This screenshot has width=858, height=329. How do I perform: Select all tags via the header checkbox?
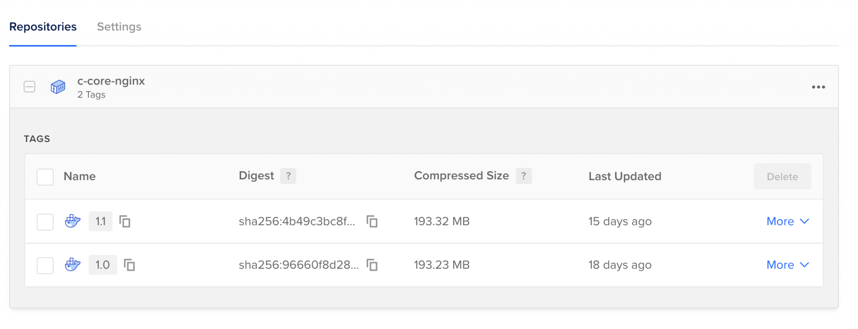pos(45,176)
